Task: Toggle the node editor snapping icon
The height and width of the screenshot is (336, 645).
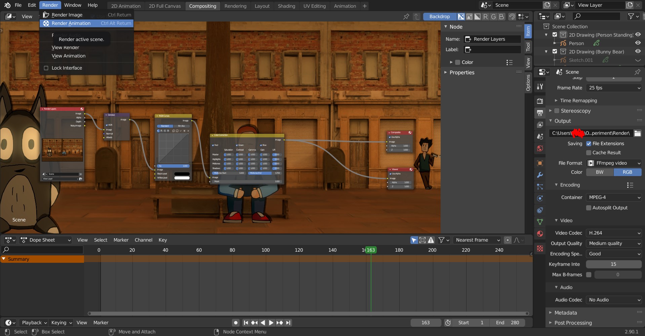Action: (512, 16)
